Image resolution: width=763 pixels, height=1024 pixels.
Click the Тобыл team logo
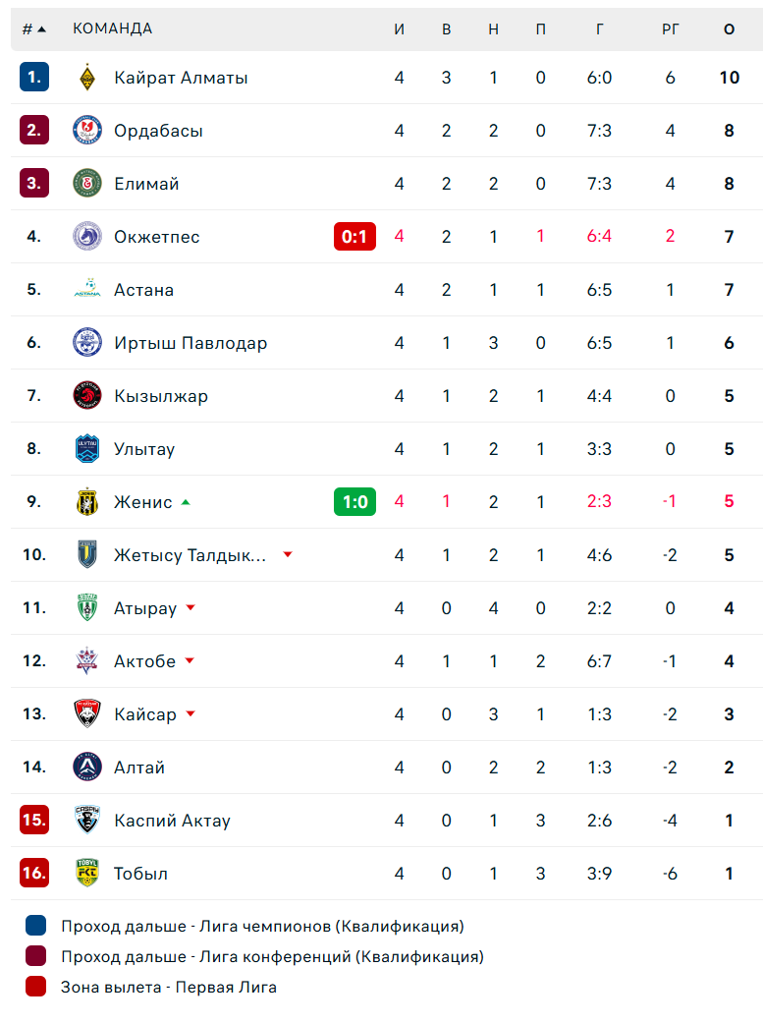click(x=87, y=874)
